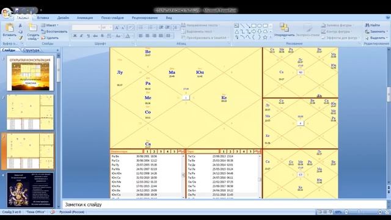
Task: Pick the arrow line shape in the gallery
Action: [x=248, y=26]
